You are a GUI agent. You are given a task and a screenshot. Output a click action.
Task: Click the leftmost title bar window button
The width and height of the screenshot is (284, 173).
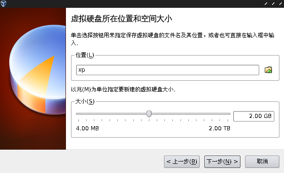coord(266,4)
